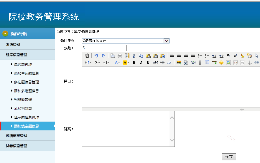Open the font family dropdown
Screen dimensions: 260x163
click(97, 63)
